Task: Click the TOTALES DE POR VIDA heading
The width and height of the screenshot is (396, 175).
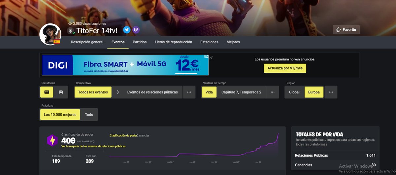Action: click(x=319, y=134)
